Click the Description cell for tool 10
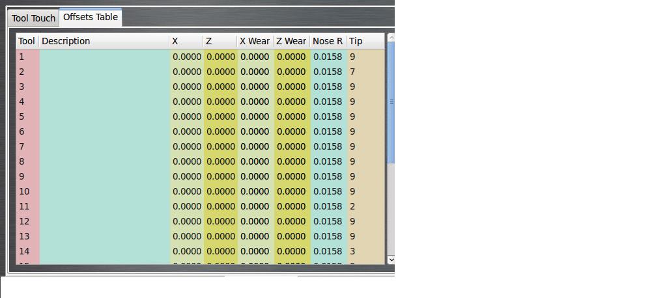667x298 pixels. 104,191
